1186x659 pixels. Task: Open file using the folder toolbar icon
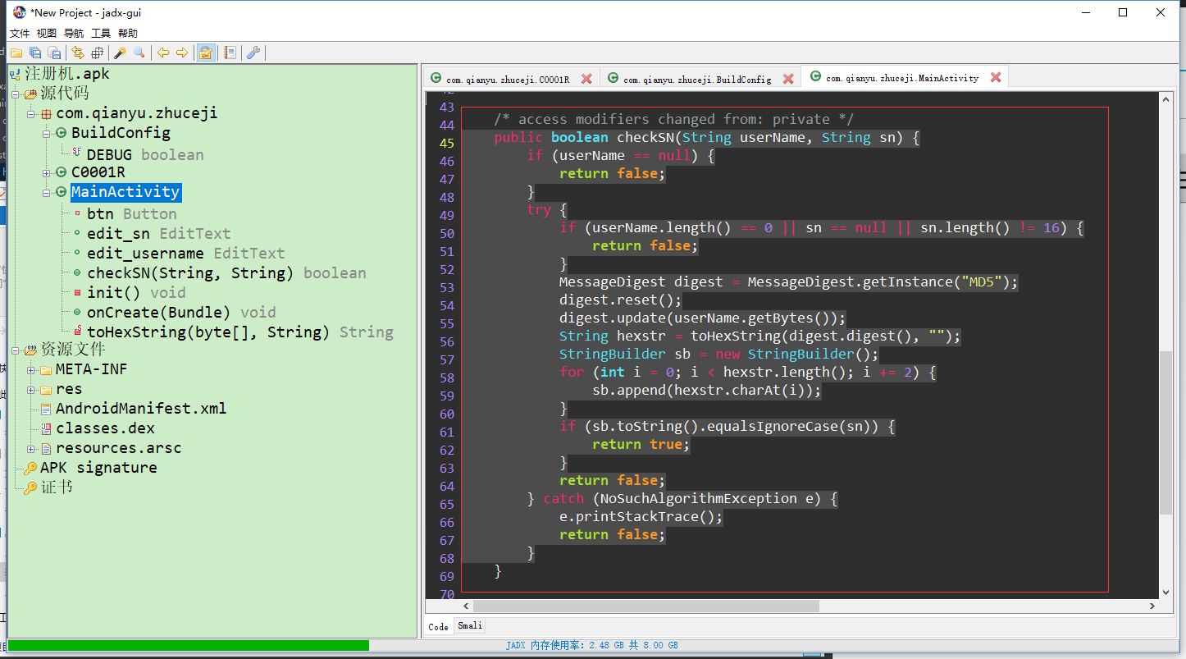(x=16, y=53)
